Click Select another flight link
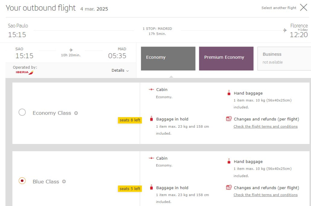 click(x=279, y=8)
